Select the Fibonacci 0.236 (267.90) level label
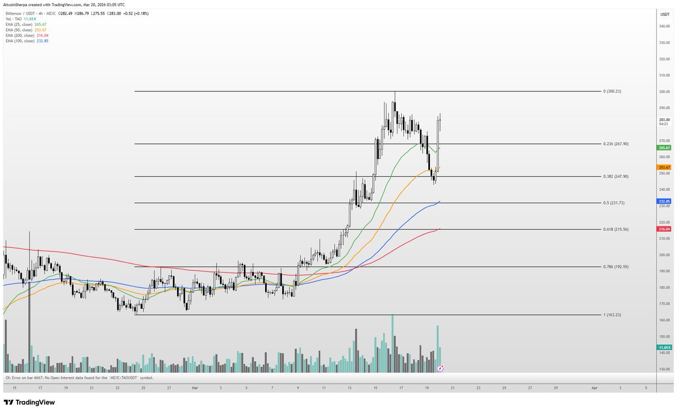This screenshot has width=677, height=412. coord(616,144)
